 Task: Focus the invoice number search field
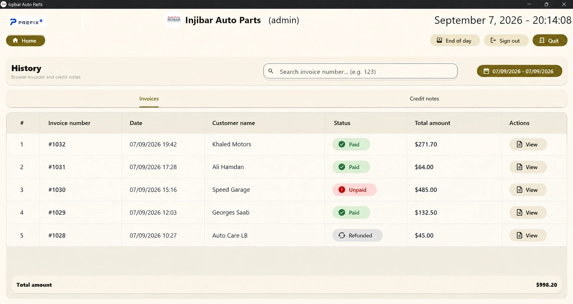click(x=360, y=71)
